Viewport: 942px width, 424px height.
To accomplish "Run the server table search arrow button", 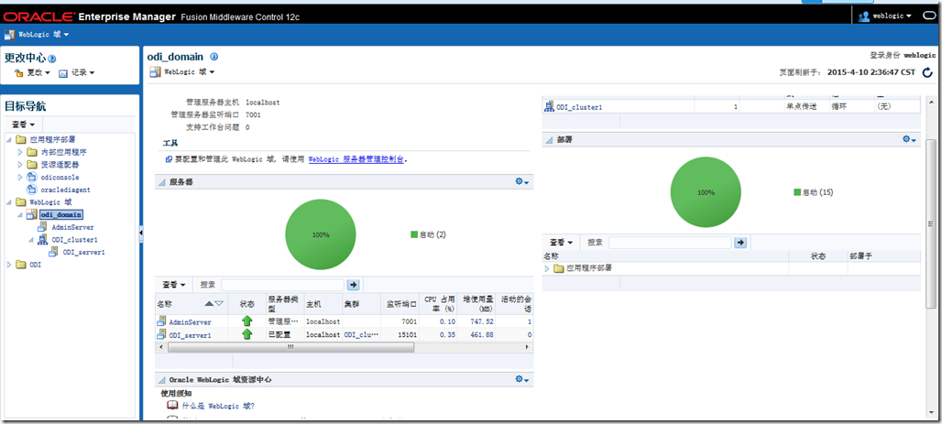I will [x=354, y=284].
